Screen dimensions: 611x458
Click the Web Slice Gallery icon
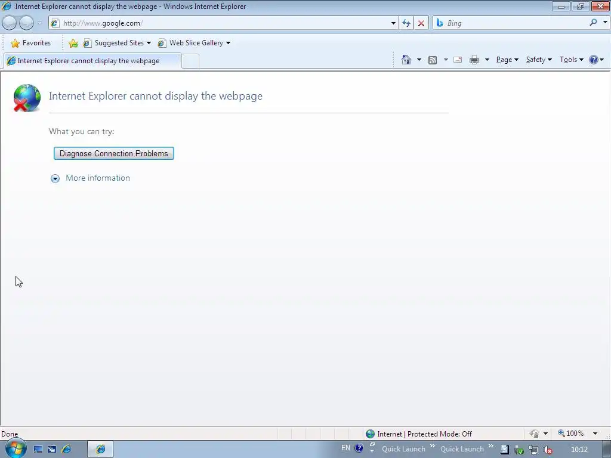click(x=162, y=43)
